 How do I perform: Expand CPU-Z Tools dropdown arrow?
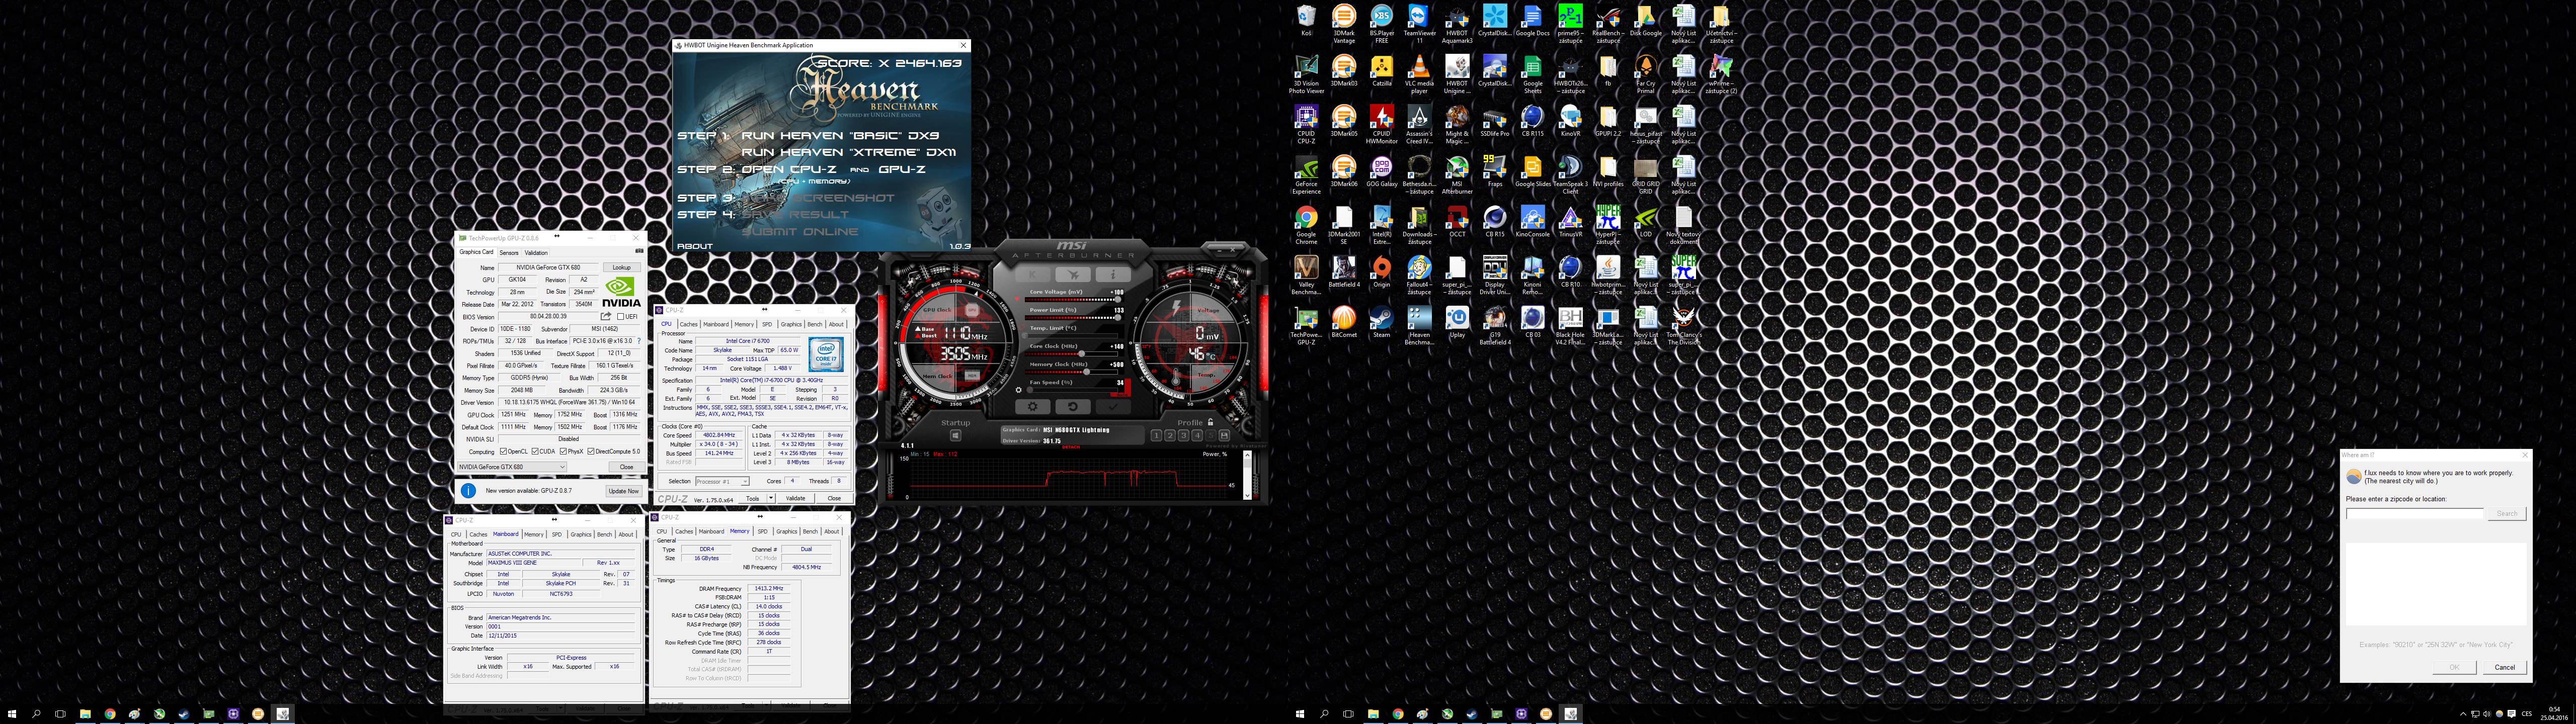click(770, 498)
